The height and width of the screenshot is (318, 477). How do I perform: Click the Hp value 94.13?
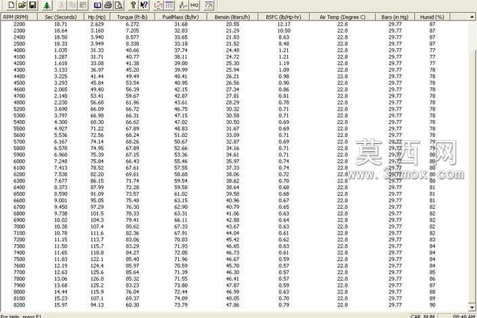coord(97,305)
